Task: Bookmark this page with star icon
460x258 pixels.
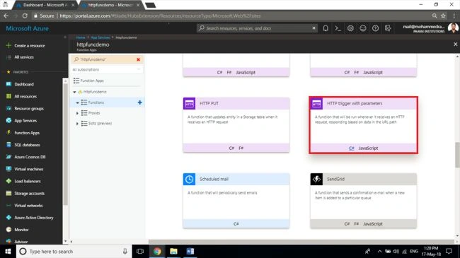Action: 443,16
